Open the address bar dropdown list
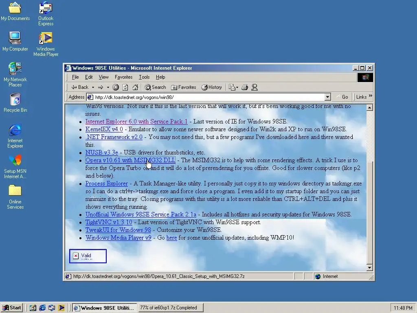 (328, 97)
